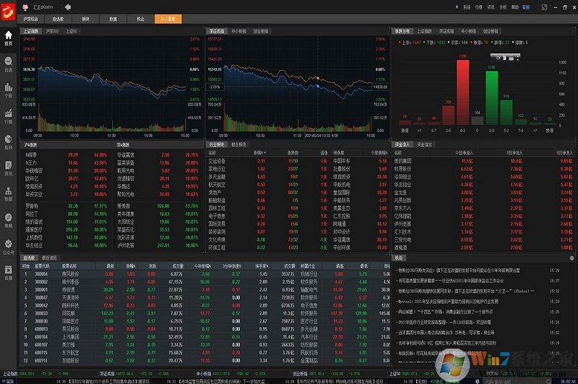Image resolution: width=578 pixels, height=384 pixels.
Task: Click 美的集团 in capital inflow list
Action: click(x=402, y=161)
